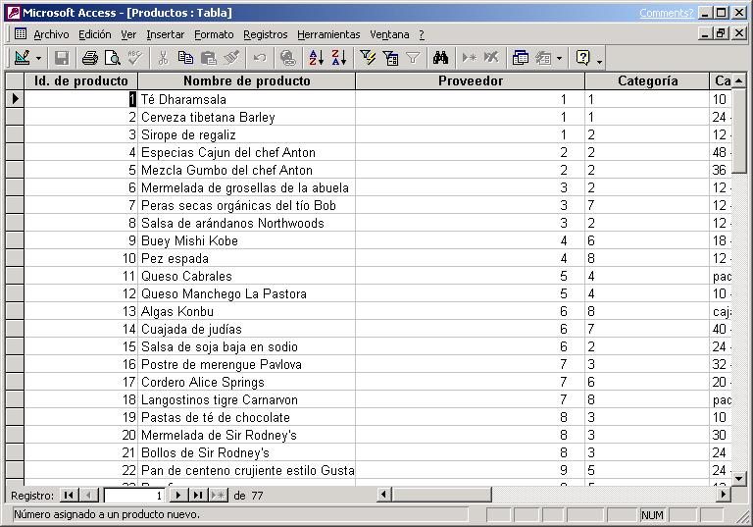Go to the previous record button
This screenshot has width=753, height=527.
[x=89, y=495]
